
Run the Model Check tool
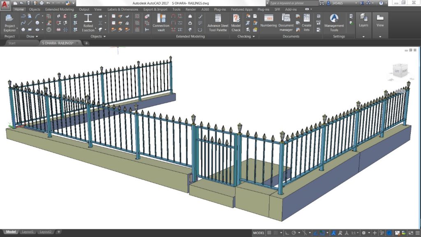(x=236, y=23)
